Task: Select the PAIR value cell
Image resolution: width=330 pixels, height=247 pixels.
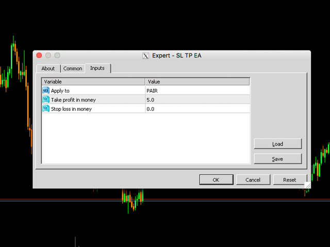Action: (x=197, y=91)
